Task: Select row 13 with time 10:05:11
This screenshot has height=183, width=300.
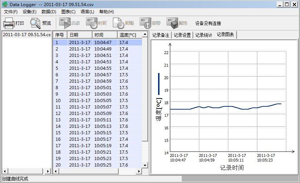Action: [x=97, y=120]
